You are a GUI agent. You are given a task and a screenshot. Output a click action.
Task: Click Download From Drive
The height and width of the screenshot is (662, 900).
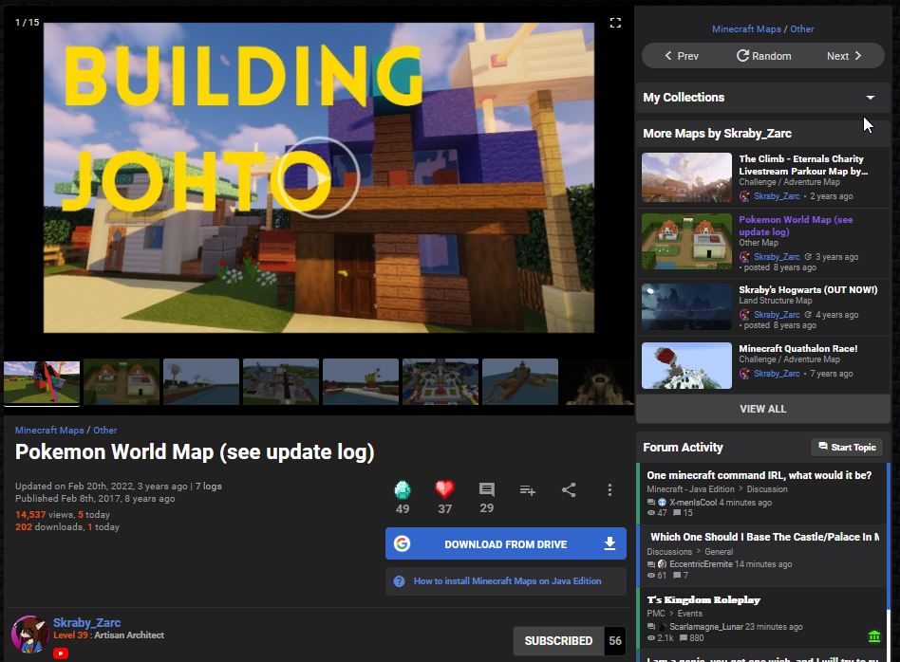(x=506, y=543)
